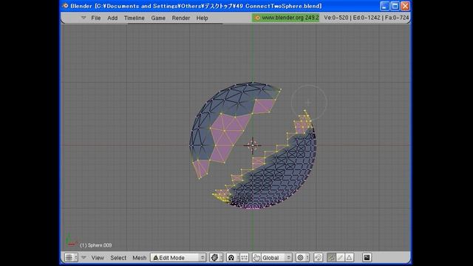The image size is (473, 266).
Task: Maximize the Blender window
Action: (395, 6)
